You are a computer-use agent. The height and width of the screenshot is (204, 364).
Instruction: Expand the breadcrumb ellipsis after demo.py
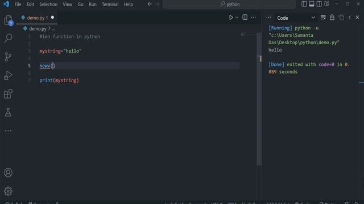pyautogui.click(x=53, y=29)
